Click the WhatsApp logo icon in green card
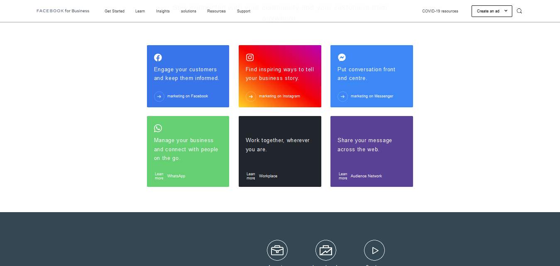 [x=158, y=128]
